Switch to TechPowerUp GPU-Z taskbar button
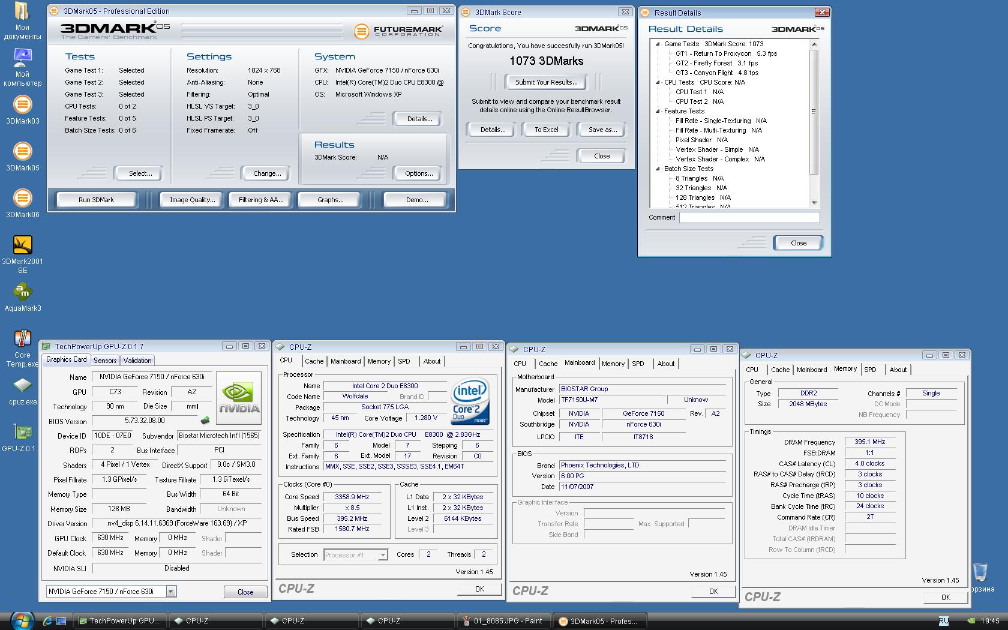This screenshot has width=1008, height=630. pyautogui.click(x=119, y=621)
